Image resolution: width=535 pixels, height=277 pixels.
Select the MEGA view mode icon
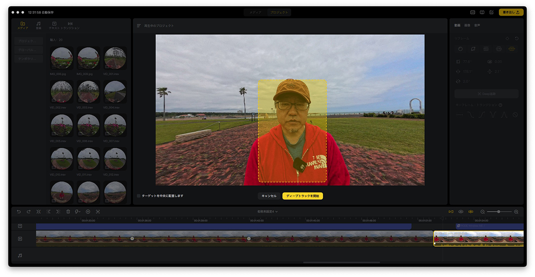(486, 49)
